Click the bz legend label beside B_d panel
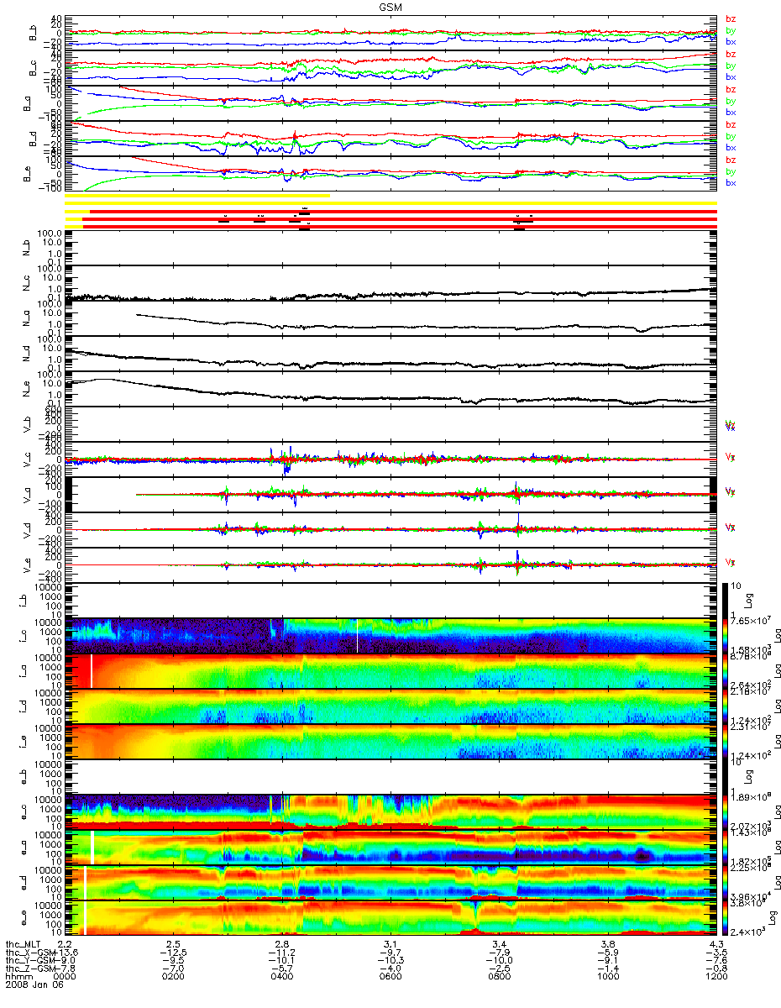781x1008 pixels. [x=731, y=124]
